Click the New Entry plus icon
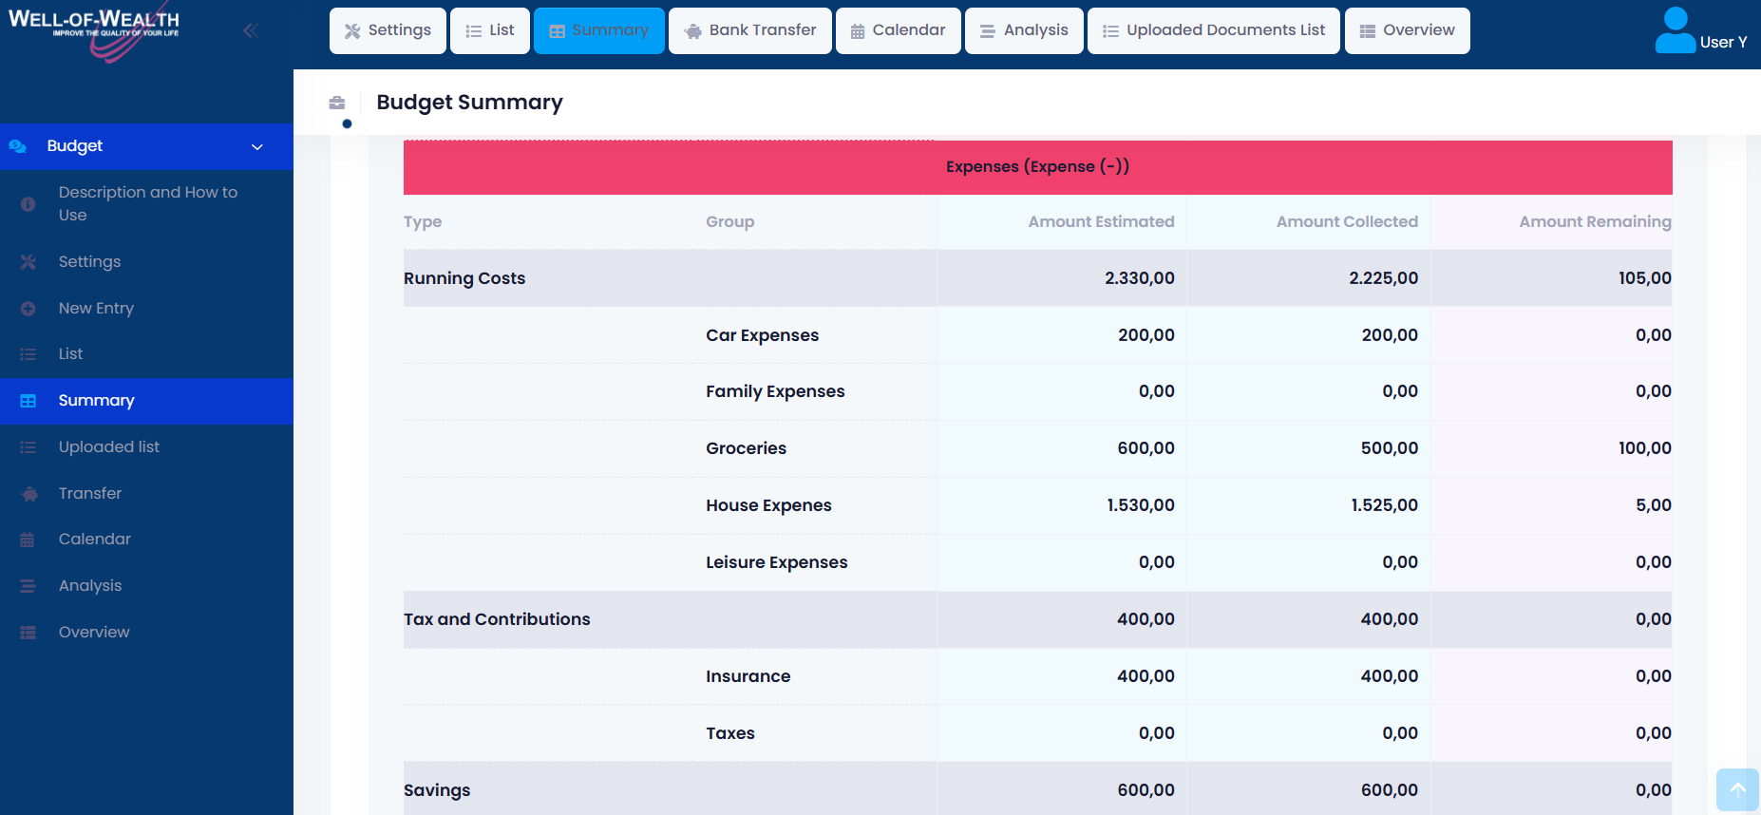This screenshot has width=1761, height=815. click(x=28, y=308)
